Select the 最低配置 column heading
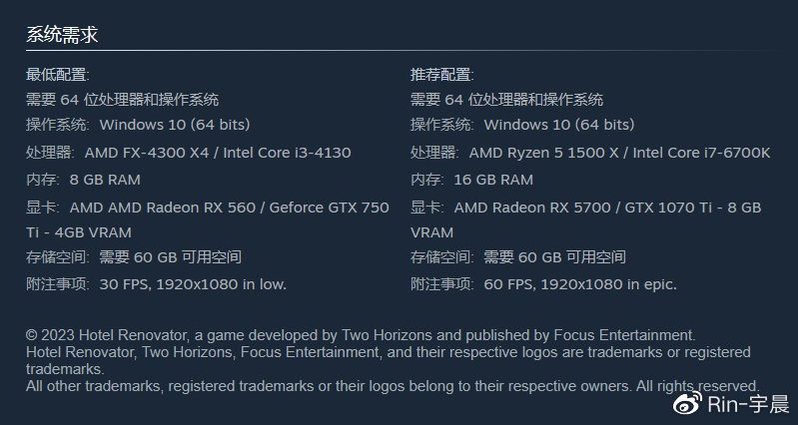 [x=58, y=75]
